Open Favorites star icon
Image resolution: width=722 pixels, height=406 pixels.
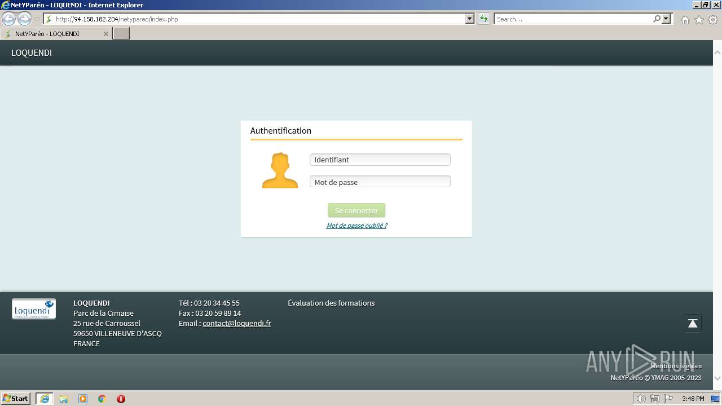pyautogui.click(x=699, y=20)
